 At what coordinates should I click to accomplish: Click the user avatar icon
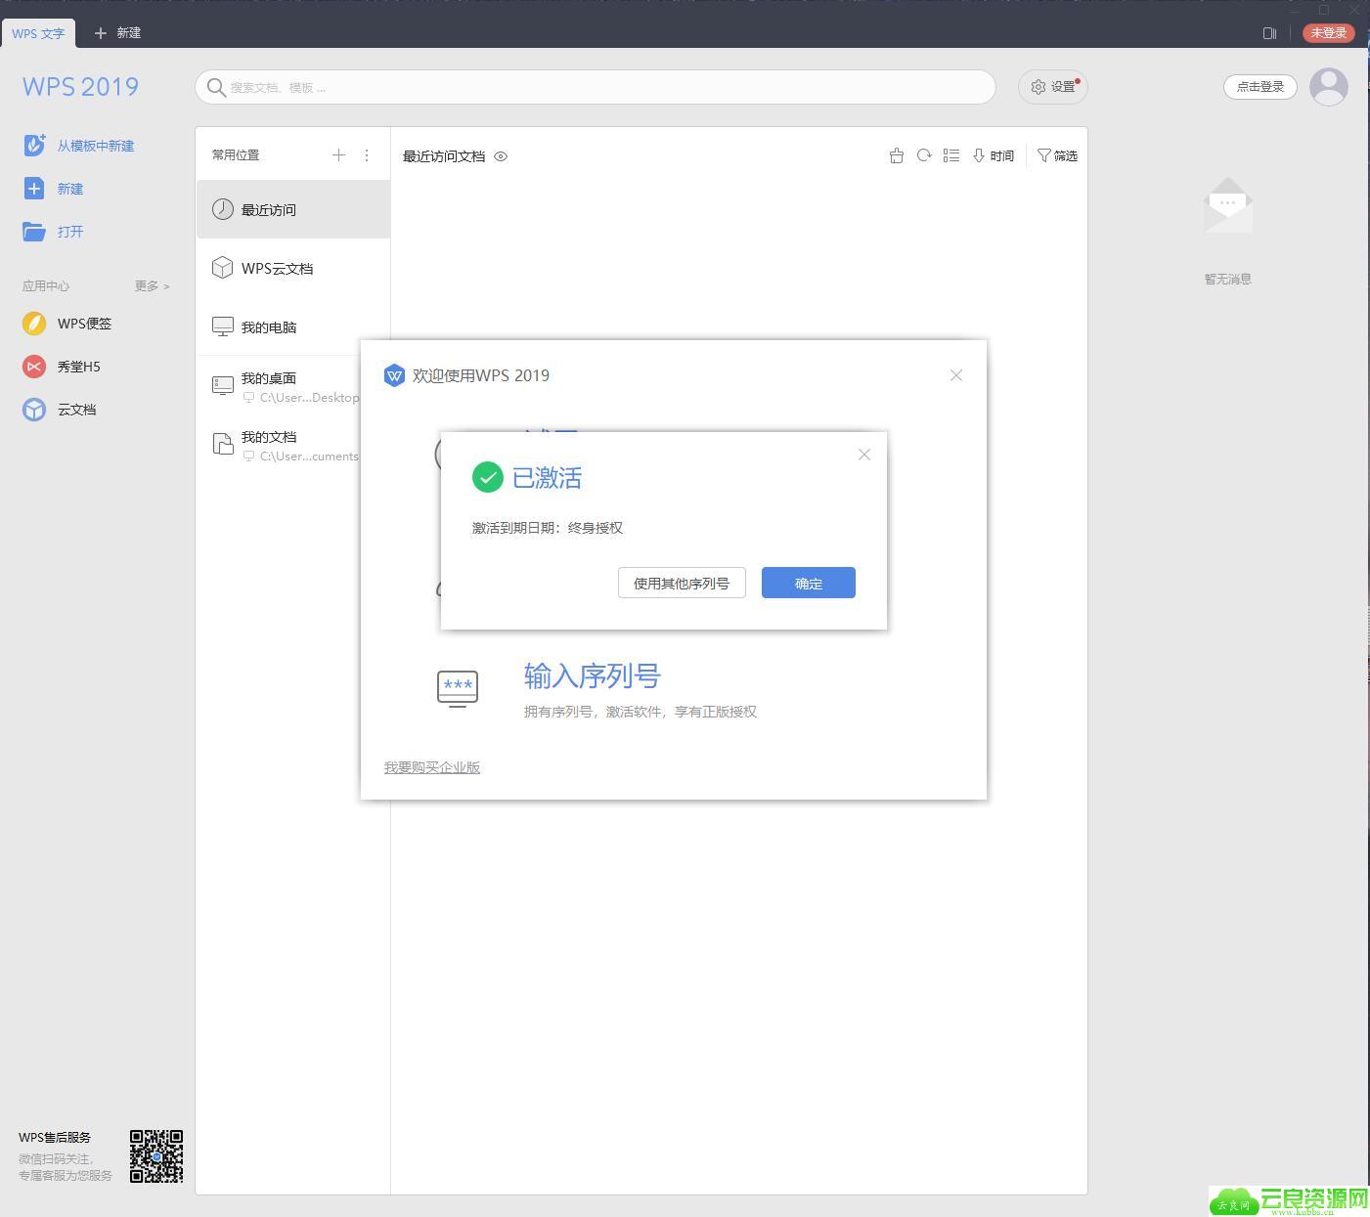coord(1329,87)
